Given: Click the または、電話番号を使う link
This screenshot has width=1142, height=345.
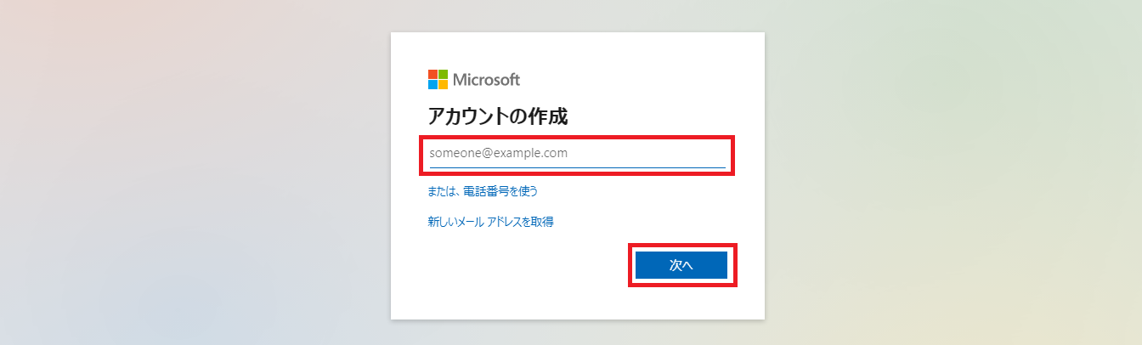Looking at the screenshot, I should 483,191.
